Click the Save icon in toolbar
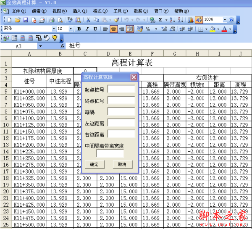 [x=26, y=20]
